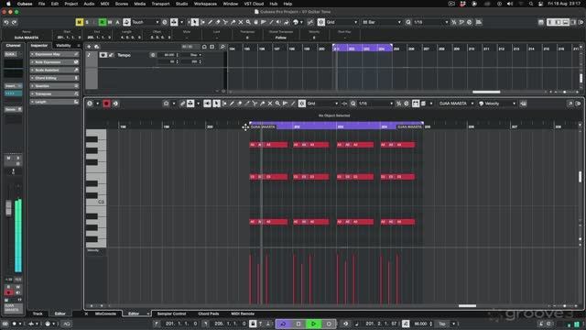Expand the Note Expression inspector section
Viewport: 586px width, 330px height.
coord(54,62)
